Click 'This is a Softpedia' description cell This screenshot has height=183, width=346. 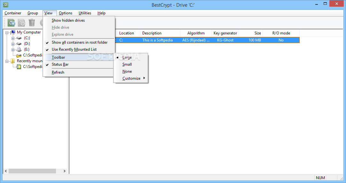(x=160, y=40)
